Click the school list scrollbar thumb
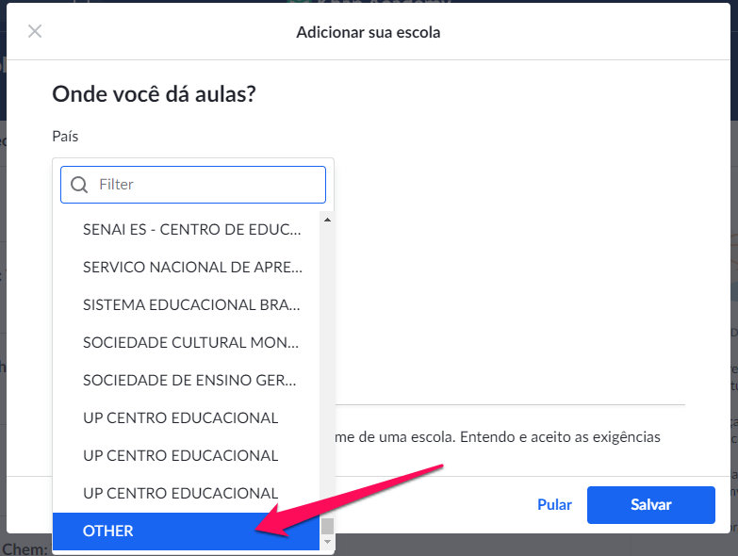Image resolution: width=738 pixels, height=556 pixels. point(327,527)
